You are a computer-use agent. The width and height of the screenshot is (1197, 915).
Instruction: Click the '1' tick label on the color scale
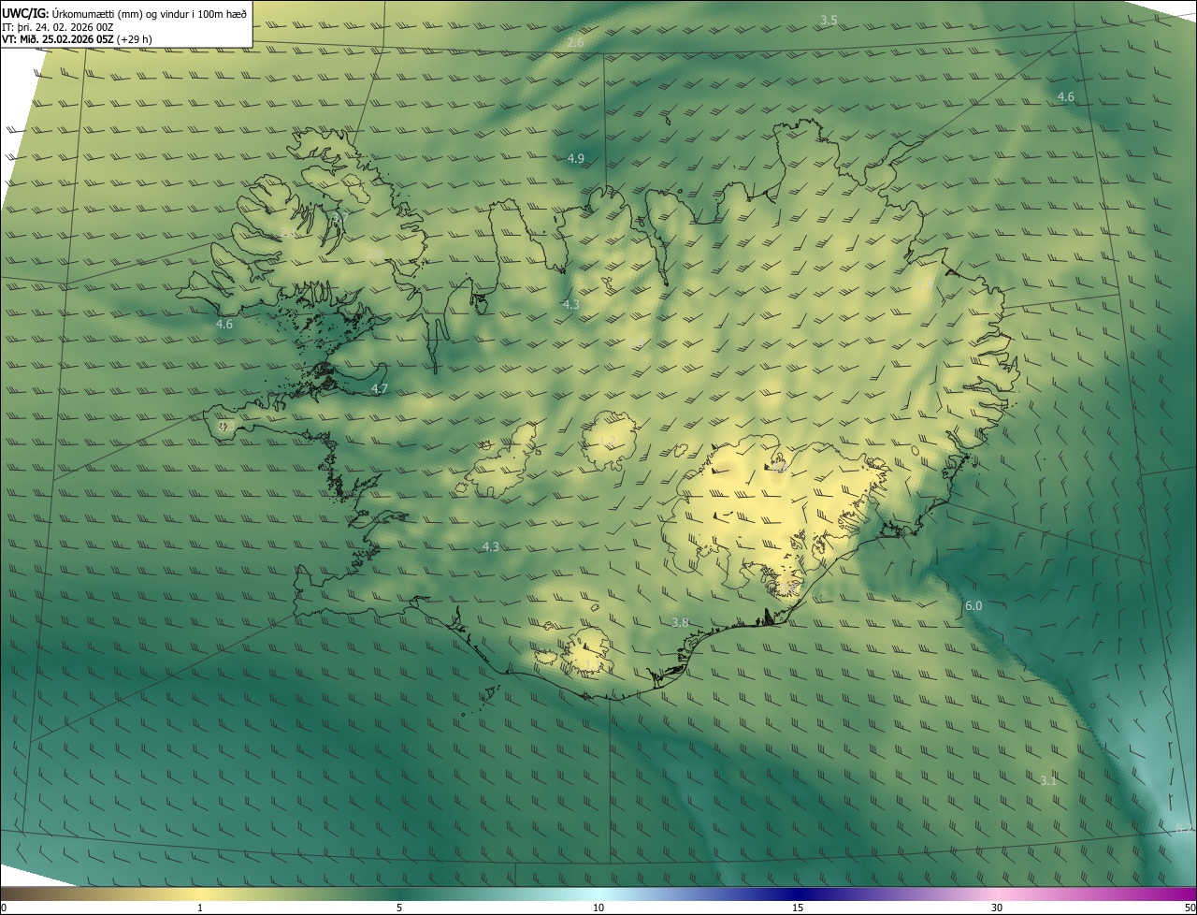point(200,908)
